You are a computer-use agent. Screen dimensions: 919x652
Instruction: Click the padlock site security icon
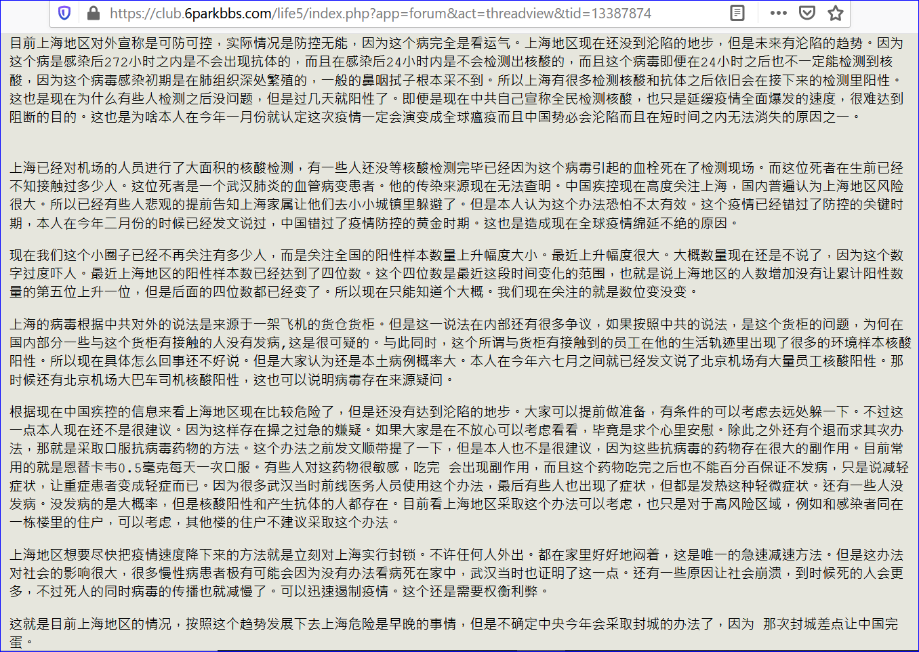point(94,13)
